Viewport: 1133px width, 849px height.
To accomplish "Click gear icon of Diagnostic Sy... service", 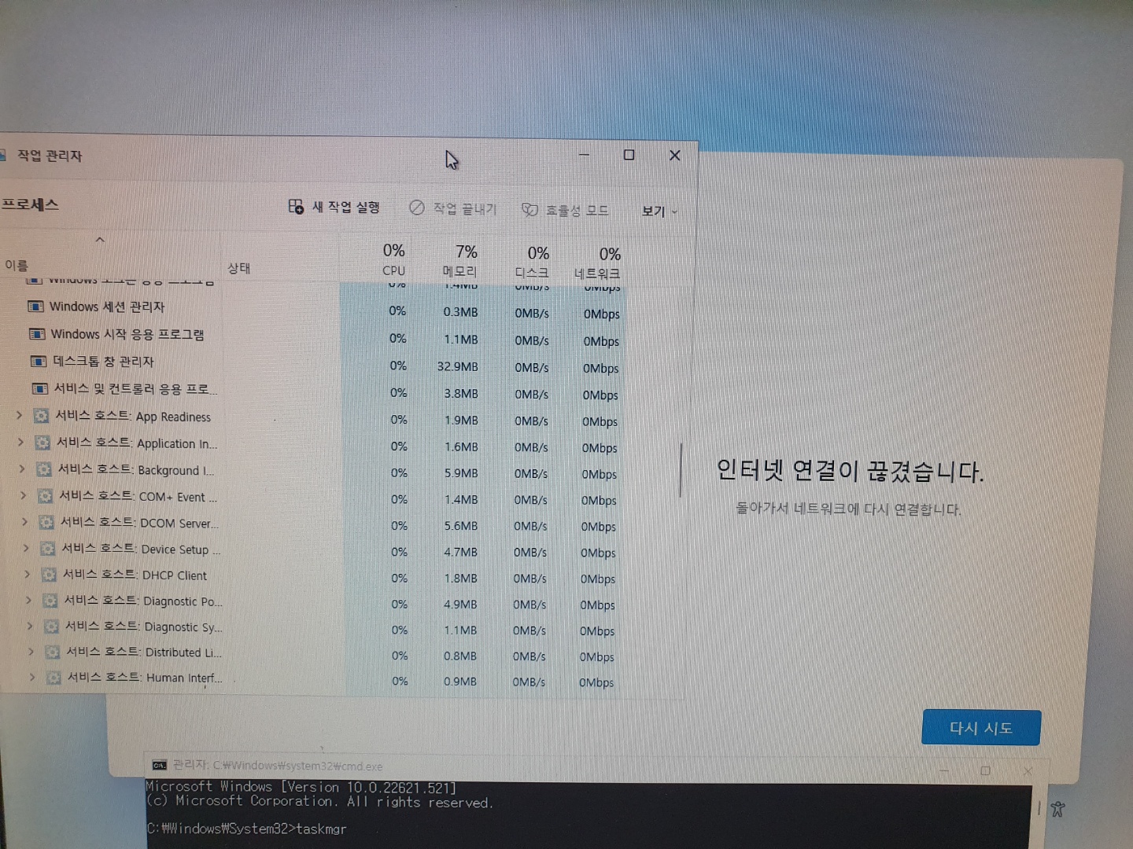I will coord(52,627).
